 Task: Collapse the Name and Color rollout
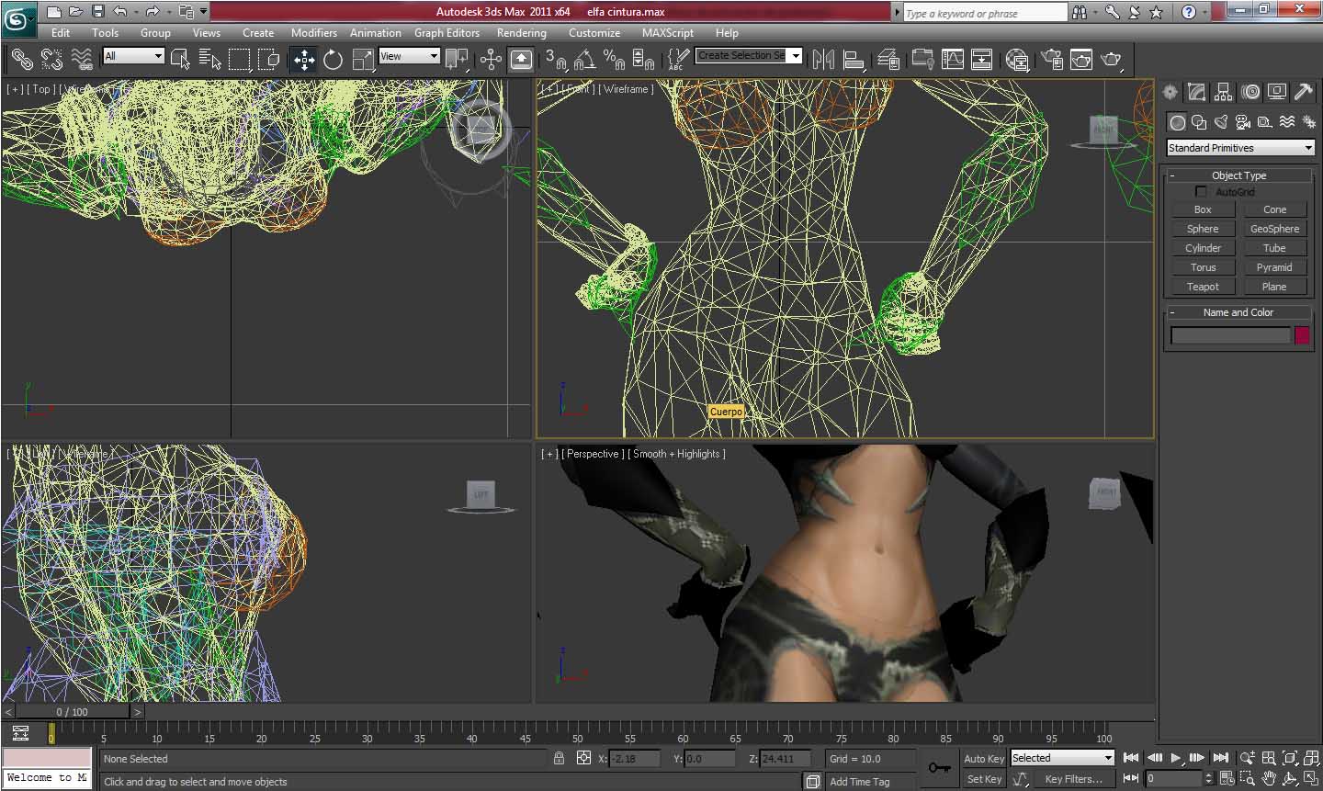pos(1238,312)
